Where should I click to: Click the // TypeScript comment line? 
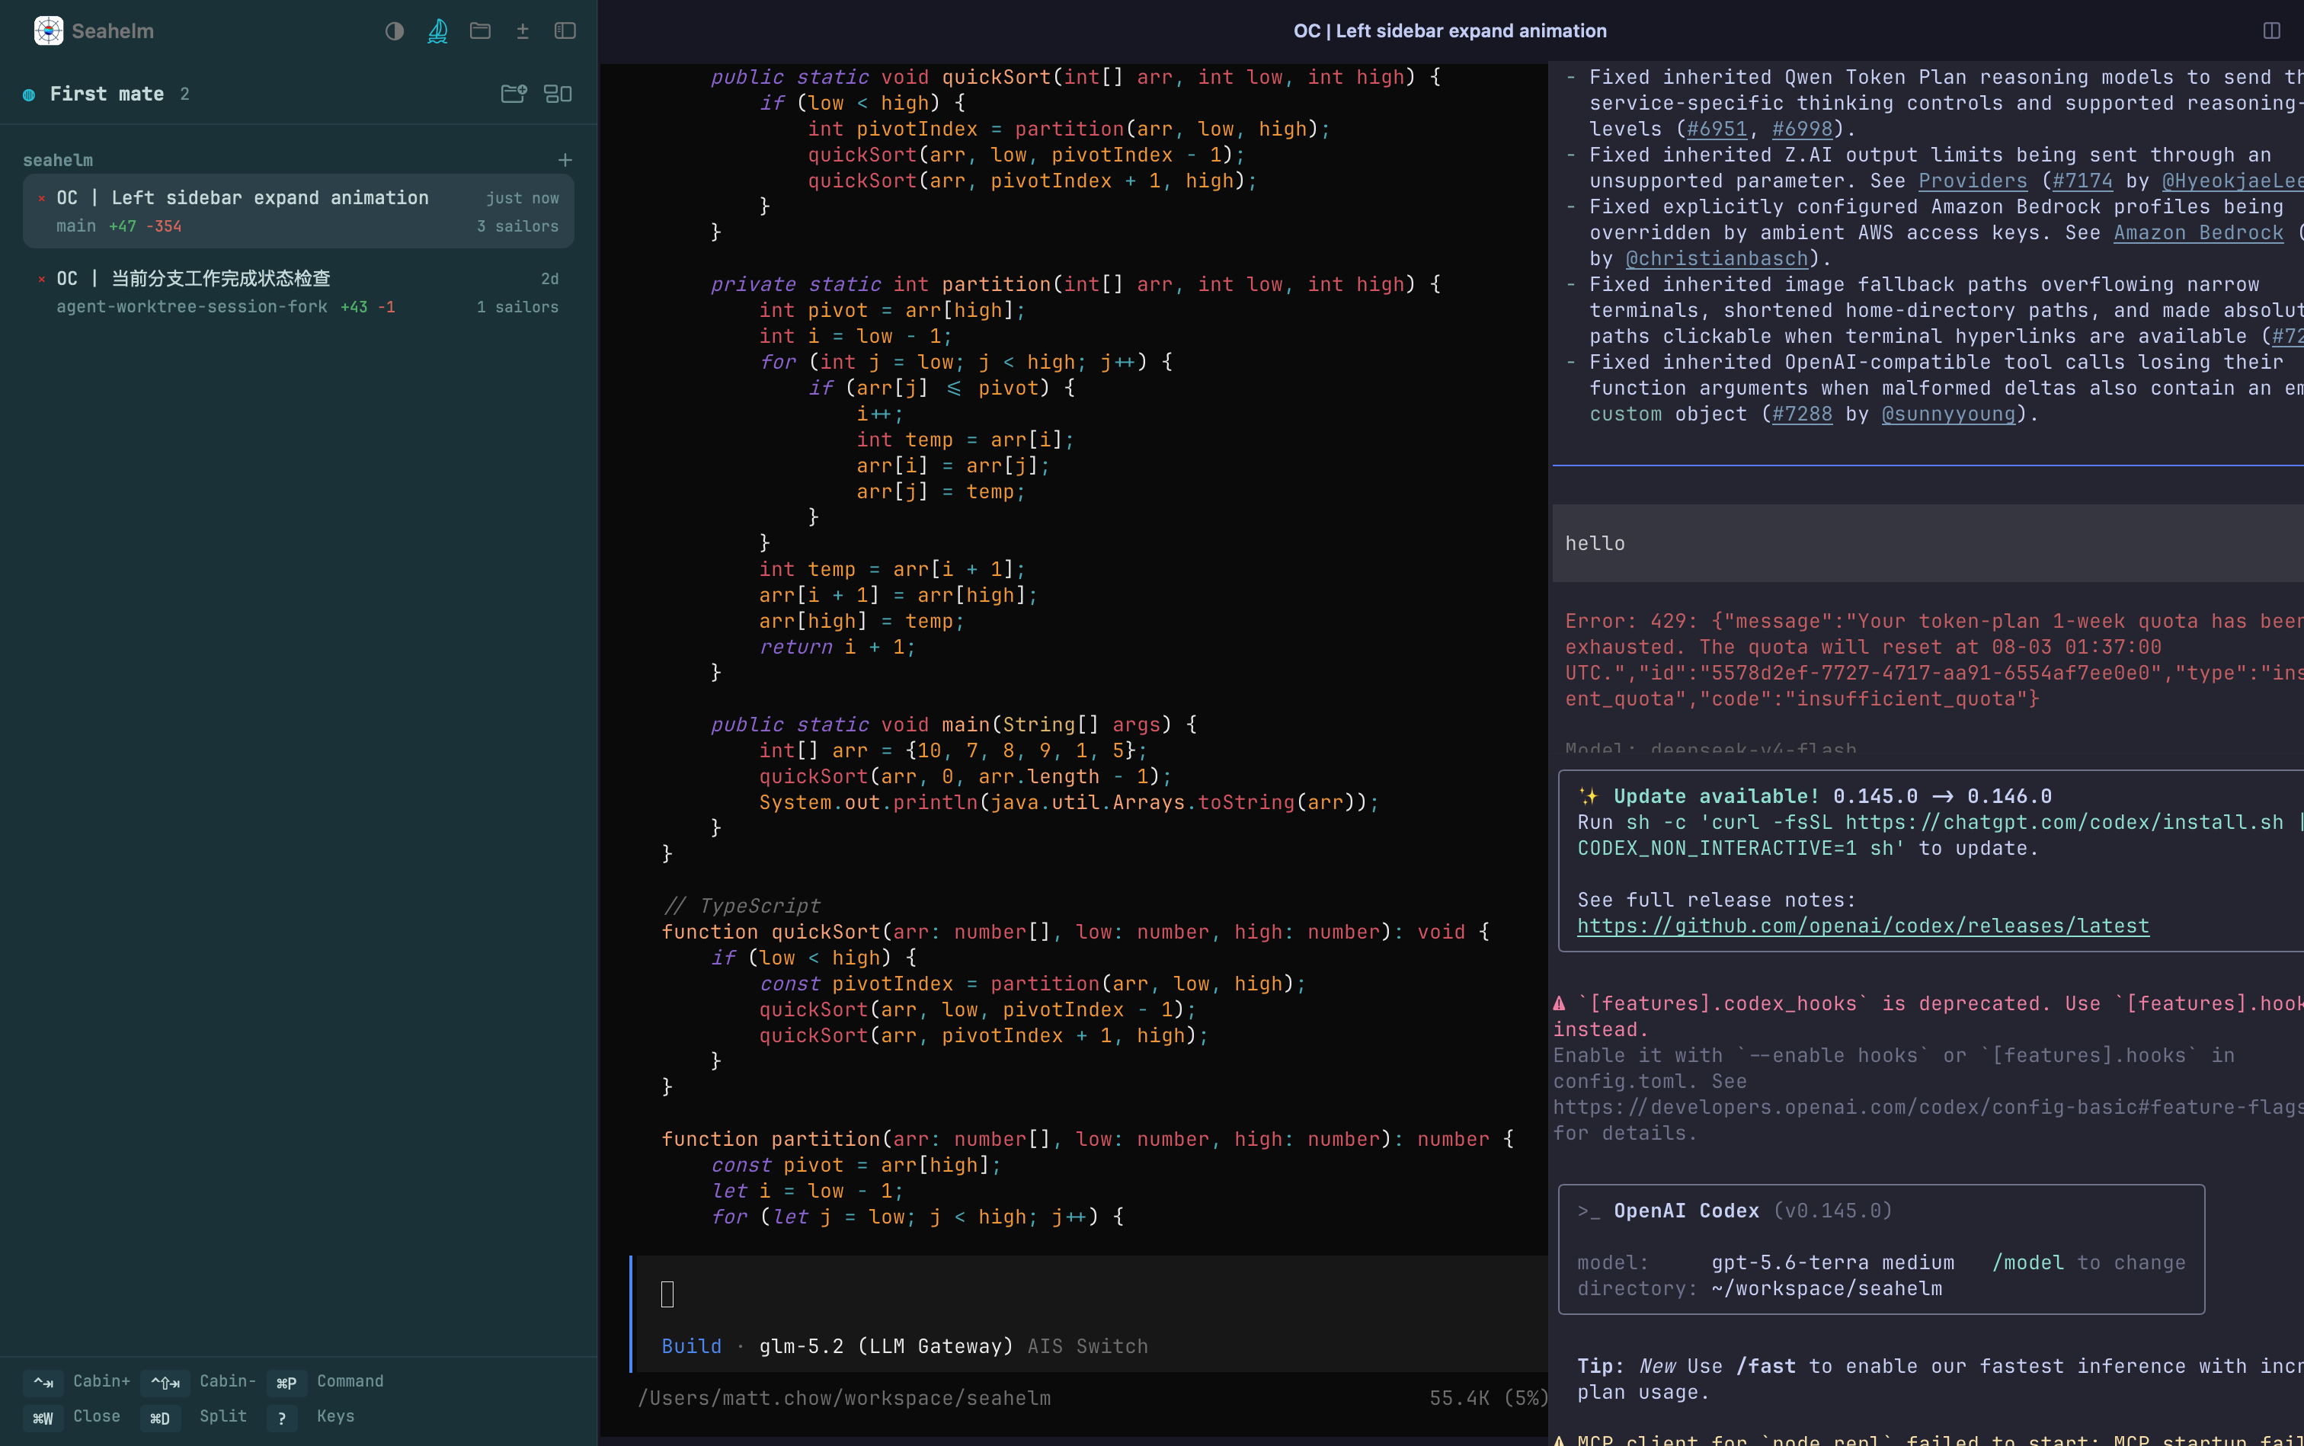coord(741,906)
